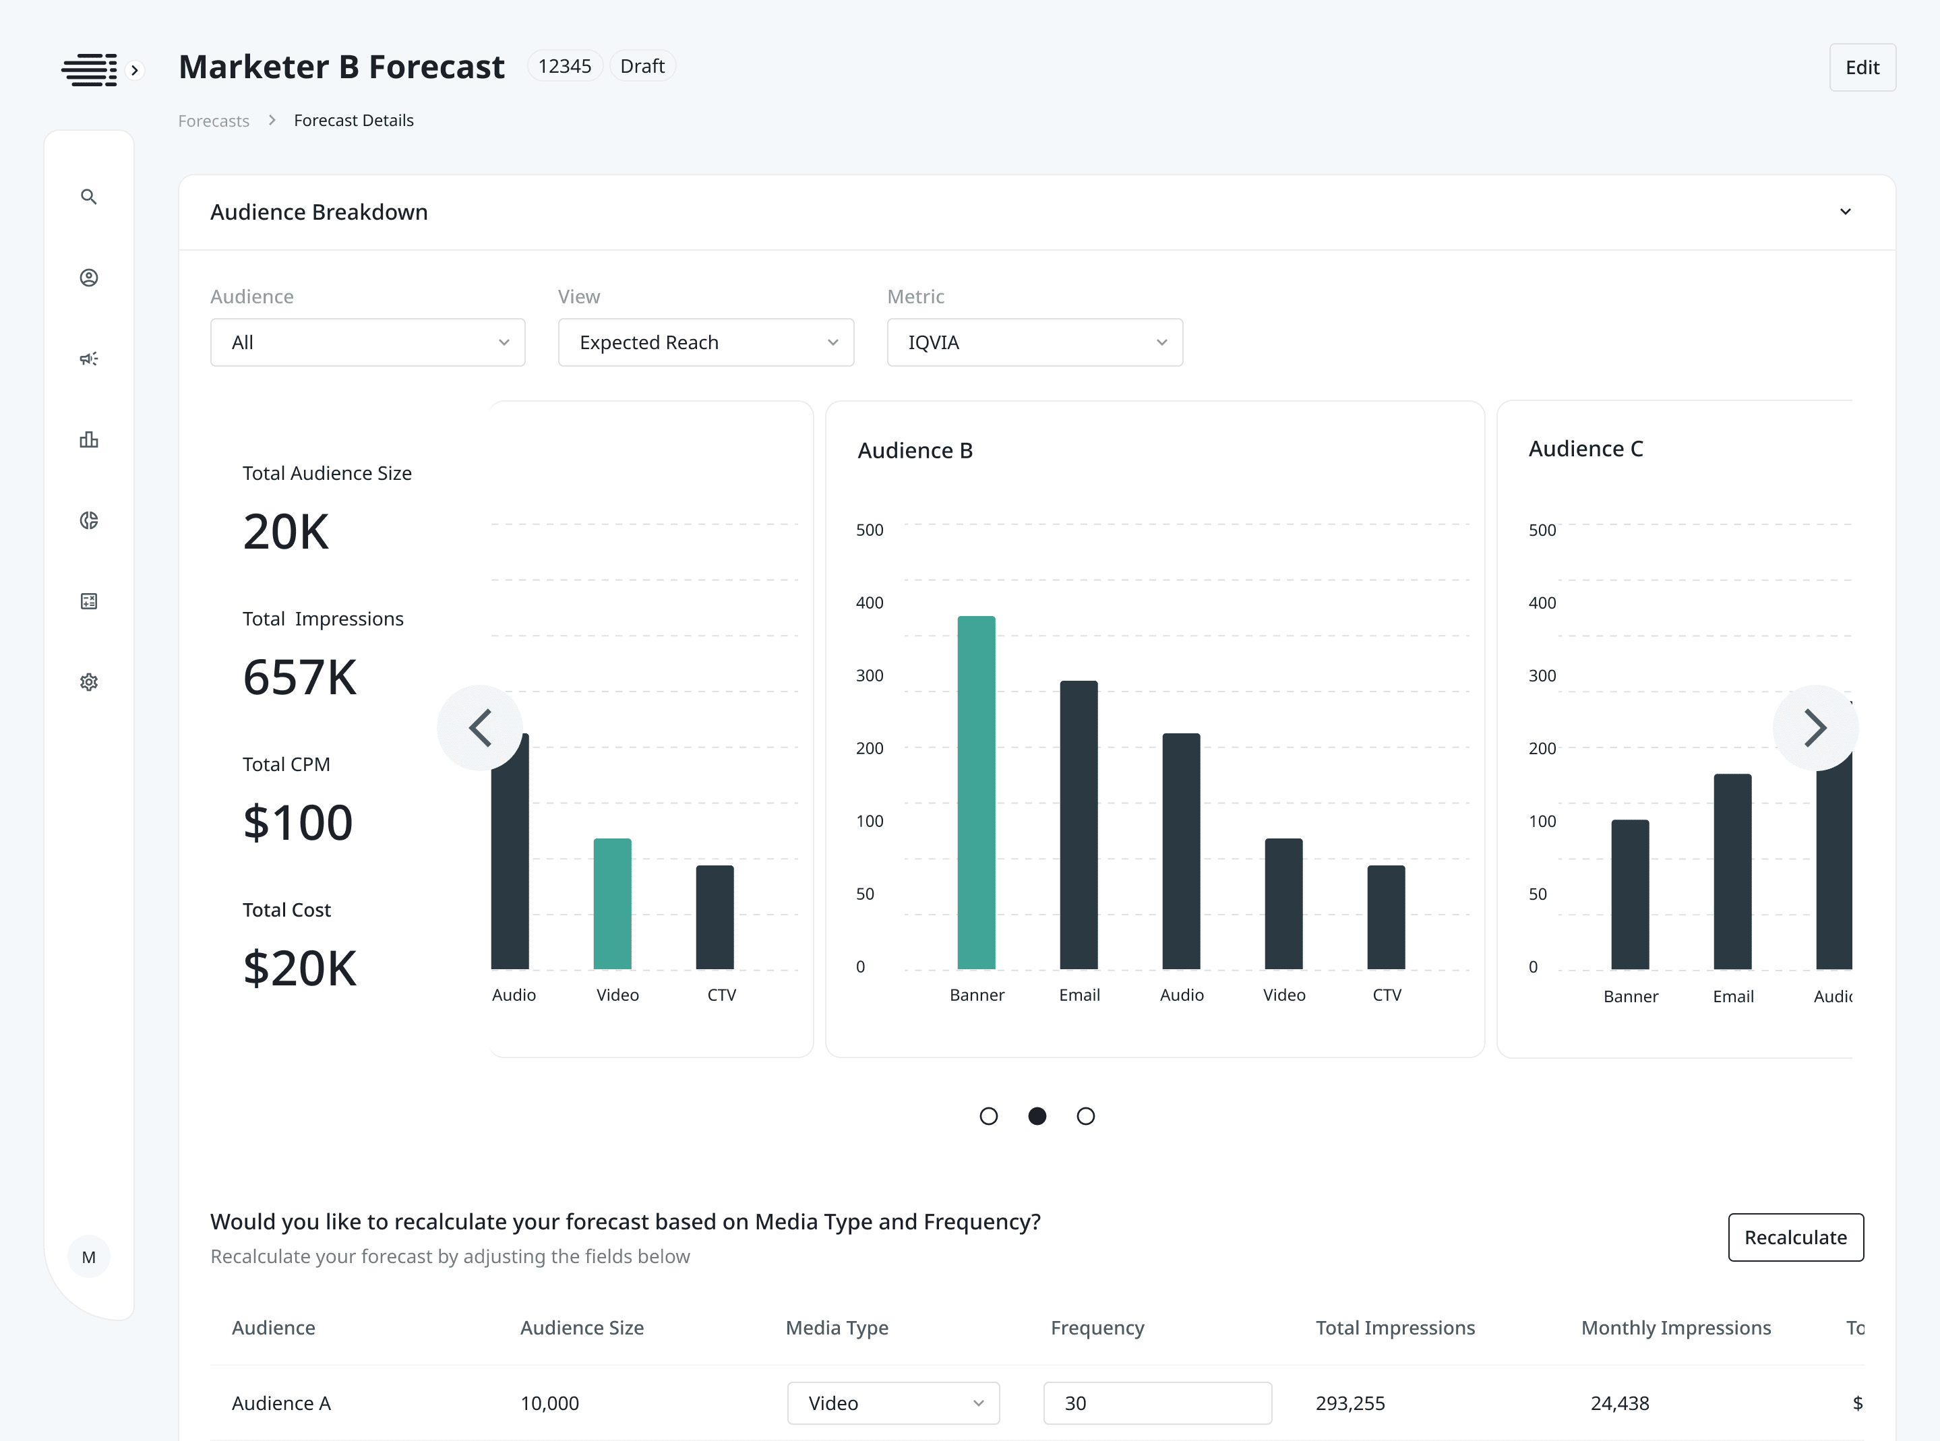1940x1441 pixels.
Task: Open the search panel in the sidebar
Action: click(x=88, y=197)
